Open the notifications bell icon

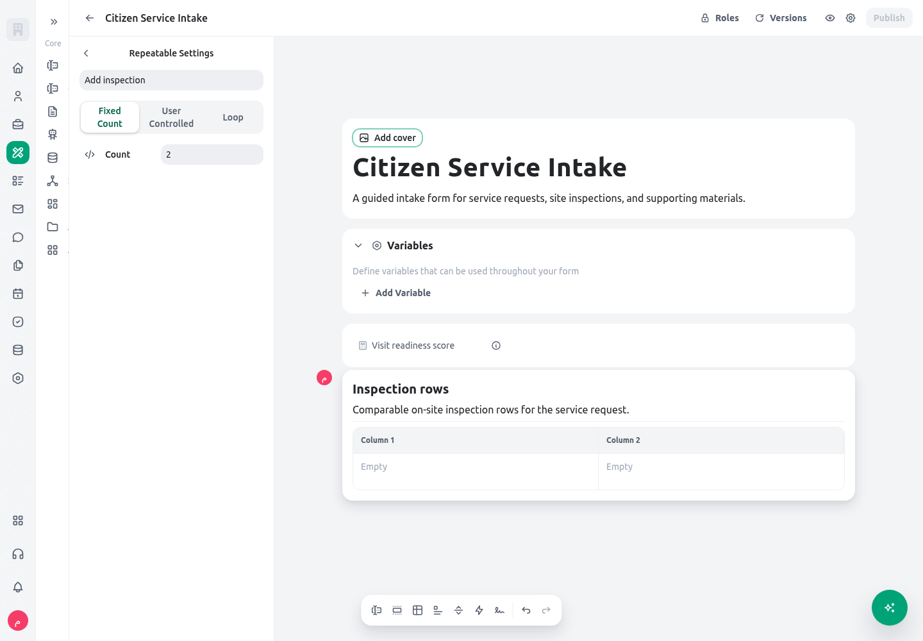click(18, 587)
